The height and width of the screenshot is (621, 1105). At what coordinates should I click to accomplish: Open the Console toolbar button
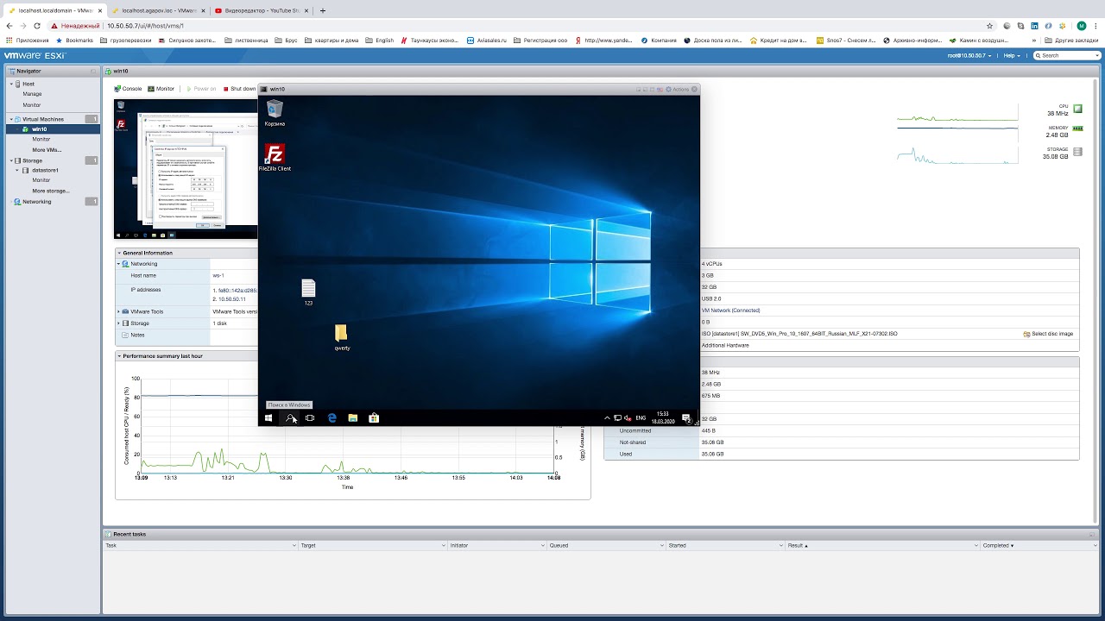(x=129, y=89)
